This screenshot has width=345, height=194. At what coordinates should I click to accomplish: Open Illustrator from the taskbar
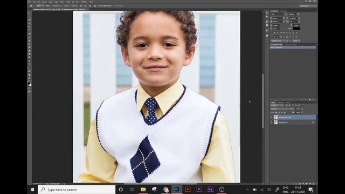(188, 189)
